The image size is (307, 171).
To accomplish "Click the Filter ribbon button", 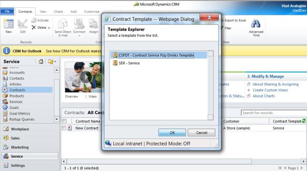I will pos(227,28).
